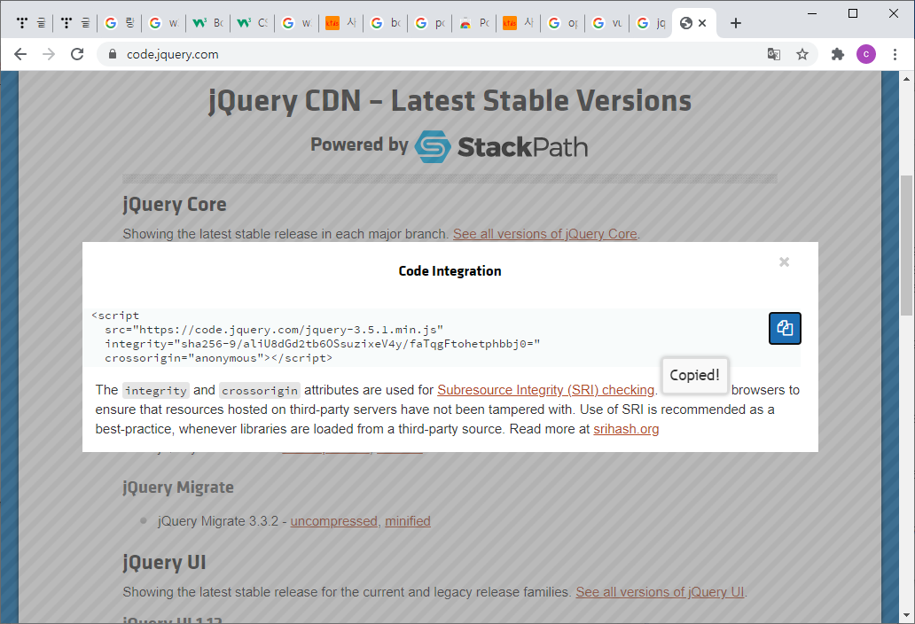Click the jQuery Core heading
This screenshot has width=915, height=624.
click(x=175, y=204)
